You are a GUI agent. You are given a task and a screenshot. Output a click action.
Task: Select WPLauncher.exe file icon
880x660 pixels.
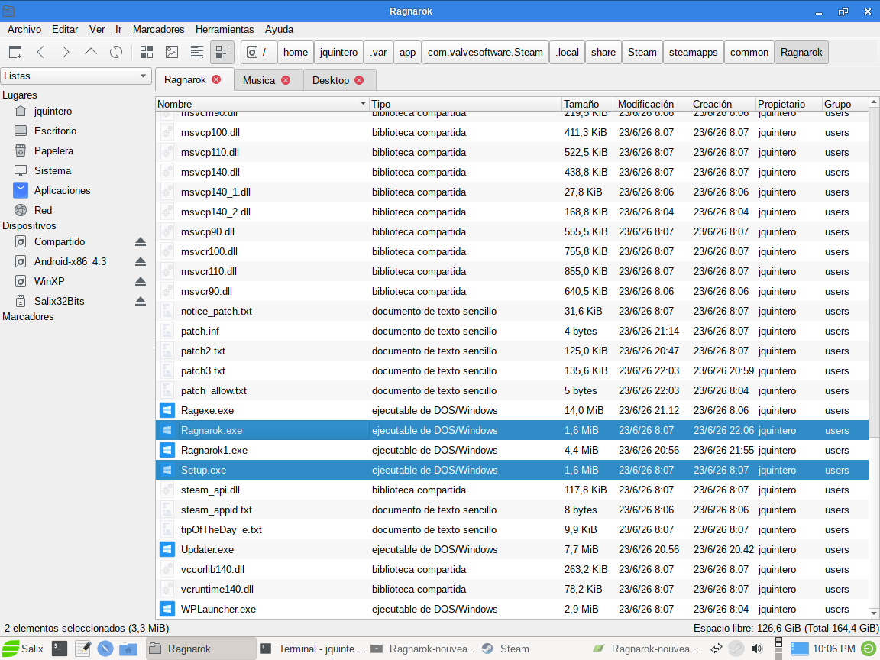pyautogui.click(x=167, y=609)
